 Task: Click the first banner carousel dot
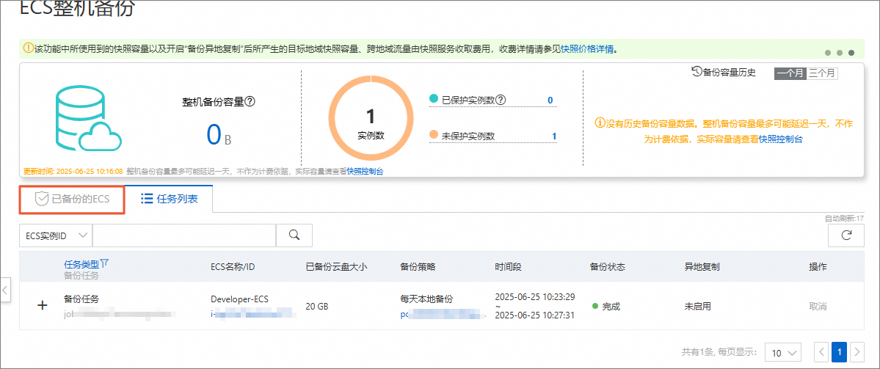(x=828, y=53)
